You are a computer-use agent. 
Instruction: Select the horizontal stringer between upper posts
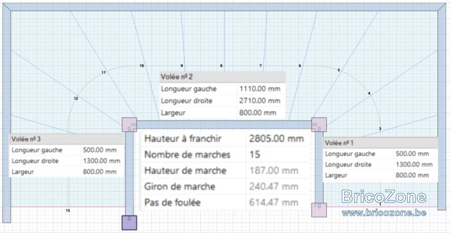coord(224,125)
